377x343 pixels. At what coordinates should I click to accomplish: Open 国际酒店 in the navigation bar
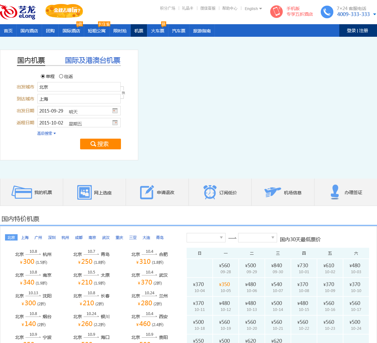(71, 31)
